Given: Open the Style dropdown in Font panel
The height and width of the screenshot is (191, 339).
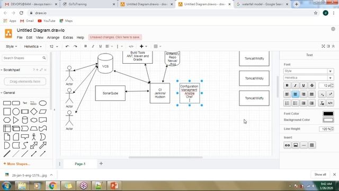Looking at the screenshot, I should pyautogui.click(x=308, y=71).
